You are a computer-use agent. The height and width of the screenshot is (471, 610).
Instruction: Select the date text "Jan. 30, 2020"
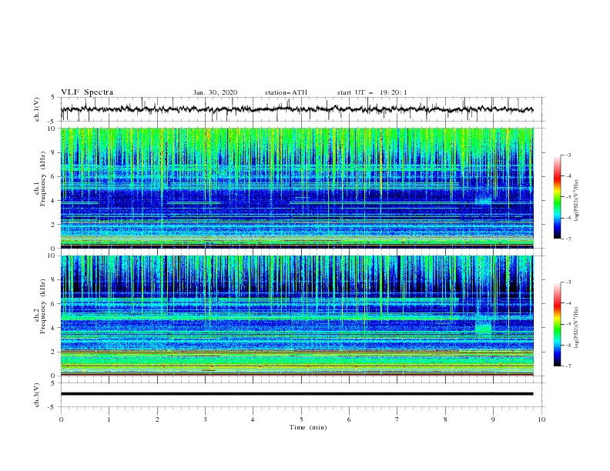pyautogui.click(x=215, y=92)
